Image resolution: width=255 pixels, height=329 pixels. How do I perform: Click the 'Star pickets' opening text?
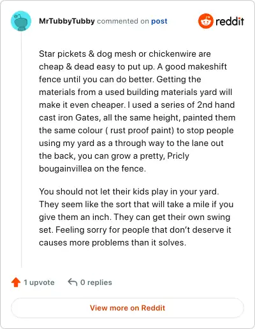coord(62,54)
